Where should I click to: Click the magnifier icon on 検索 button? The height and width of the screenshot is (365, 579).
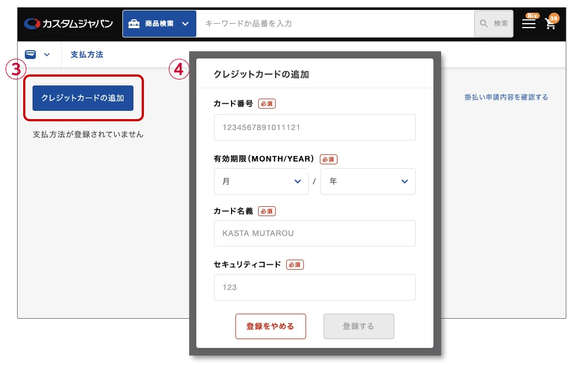click(484, 24)
